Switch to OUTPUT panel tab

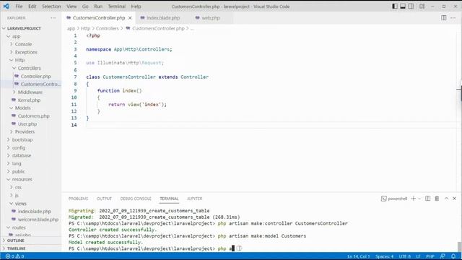104,199
